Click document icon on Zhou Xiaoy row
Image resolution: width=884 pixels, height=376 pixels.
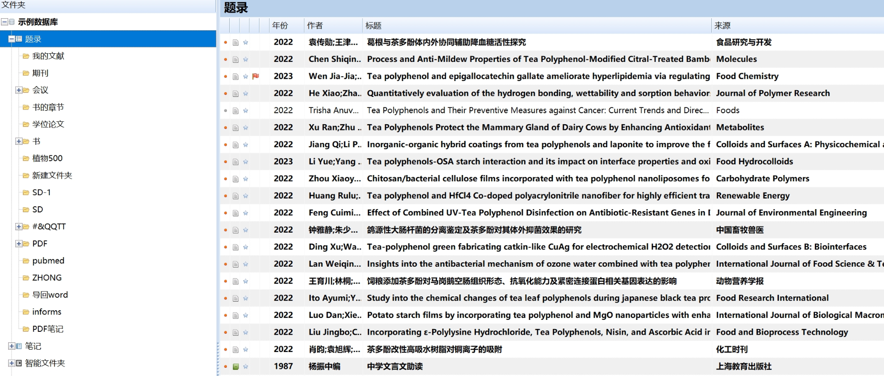click(236, 179)
